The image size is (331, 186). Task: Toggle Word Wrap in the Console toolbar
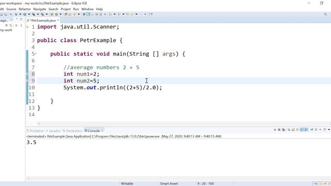(297, 130)
